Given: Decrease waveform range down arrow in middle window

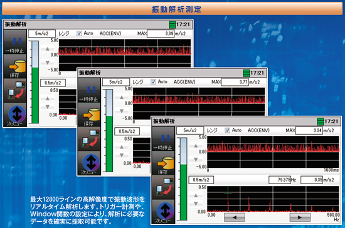Looking at the screenshot, I should tap(122, 111).
